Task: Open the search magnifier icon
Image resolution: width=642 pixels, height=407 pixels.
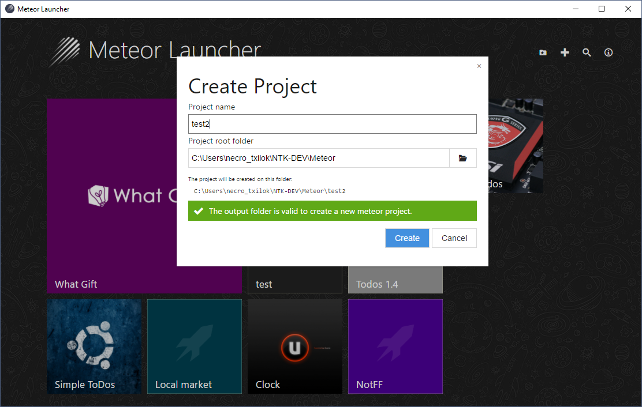Action: [587, 52]
